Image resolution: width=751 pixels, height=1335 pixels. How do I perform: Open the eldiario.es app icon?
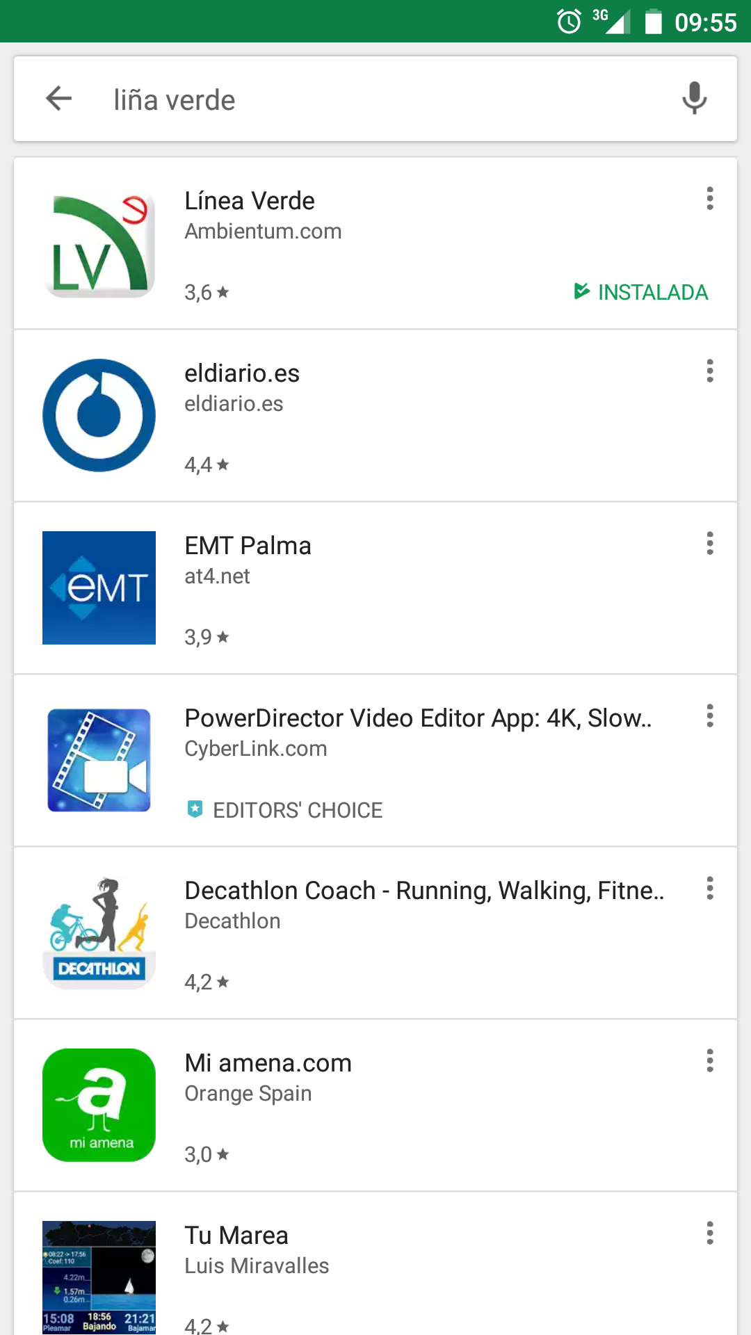99,416
